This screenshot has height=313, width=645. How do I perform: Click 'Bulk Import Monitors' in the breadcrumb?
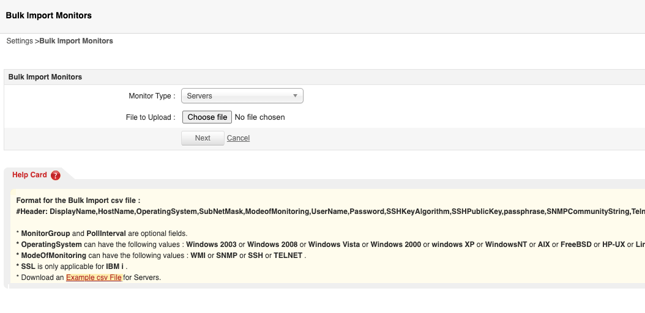click(x=76, y=41)
